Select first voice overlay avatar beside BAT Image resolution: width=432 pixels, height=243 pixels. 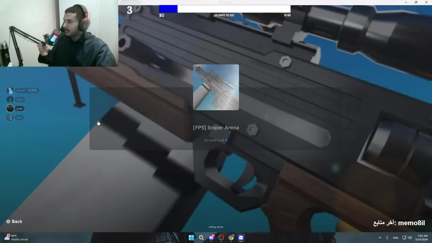tap(10, 90)
